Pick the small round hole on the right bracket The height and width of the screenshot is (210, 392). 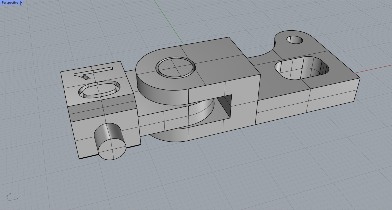(x=295, y=40)
